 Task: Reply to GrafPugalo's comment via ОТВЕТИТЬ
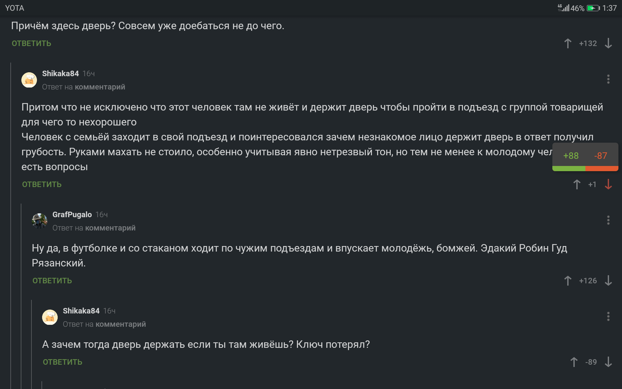pos(52,281)
